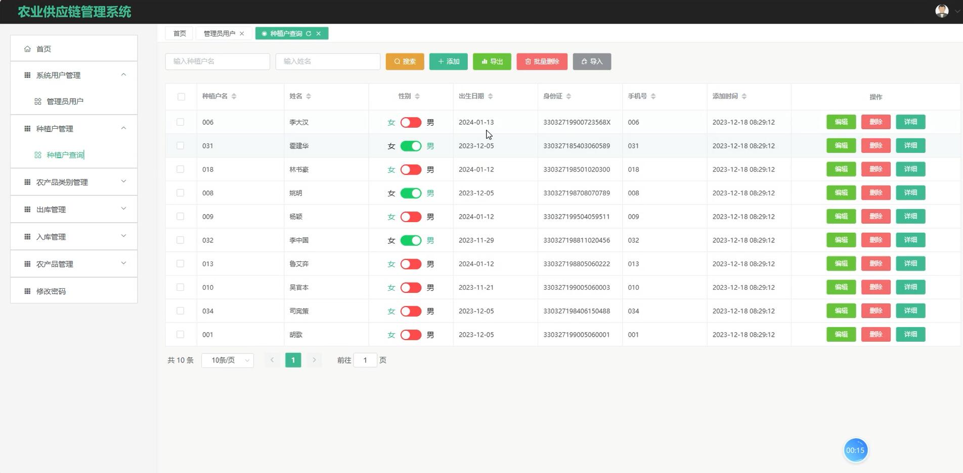Switch to the 管理员用户 tab

[x=219, y=33]
